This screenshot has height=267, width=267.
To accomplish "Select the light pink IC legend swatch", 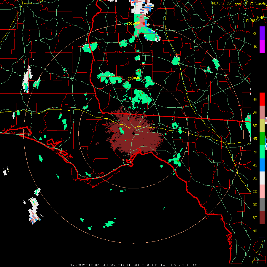I will click(262, 191).
